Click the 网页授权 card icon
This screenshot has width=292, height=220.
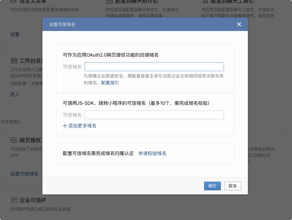click(14, 140)
